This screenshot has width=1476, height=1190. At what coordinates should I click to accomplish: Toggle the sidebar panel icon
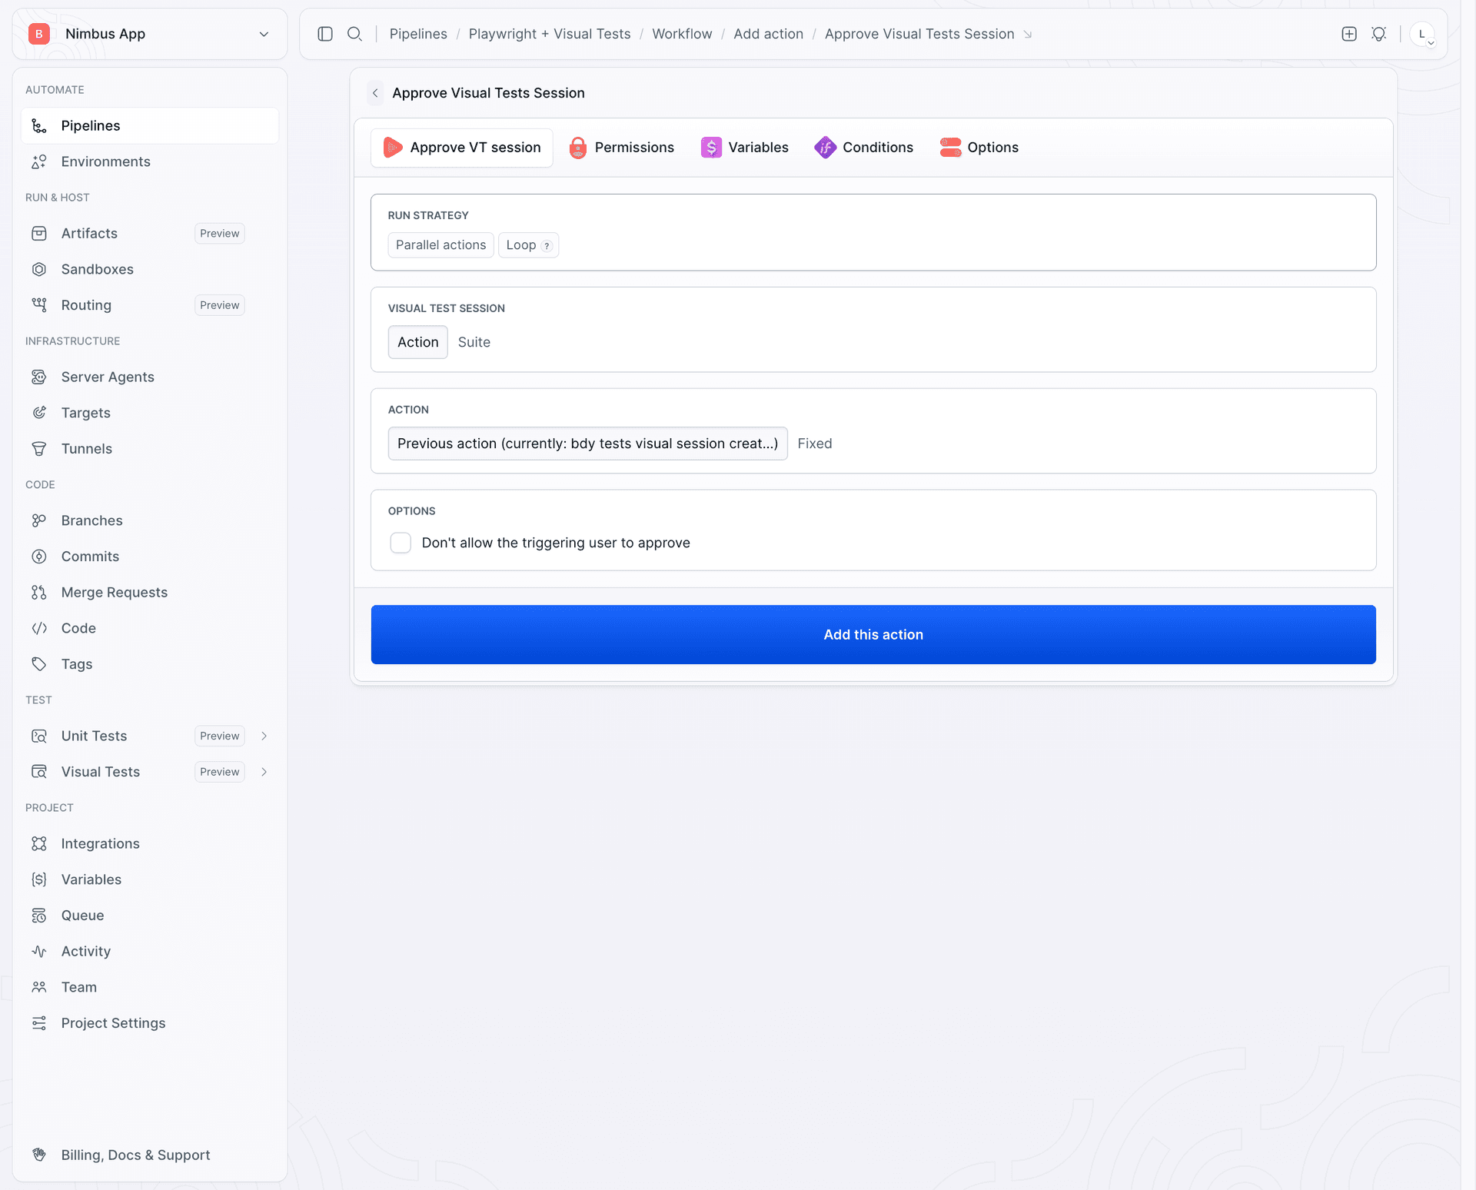[x=325, y=34]
